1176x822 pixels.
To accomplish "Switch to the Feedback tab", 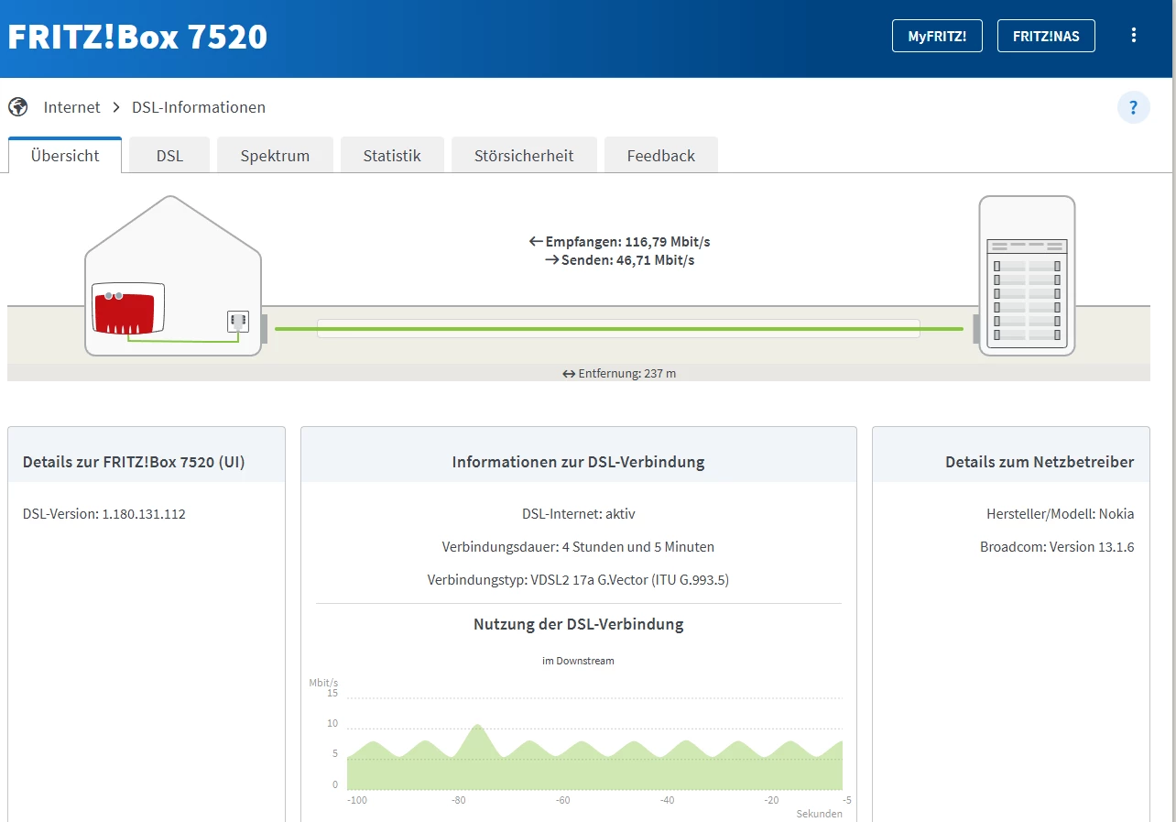I will coord(661,155).
